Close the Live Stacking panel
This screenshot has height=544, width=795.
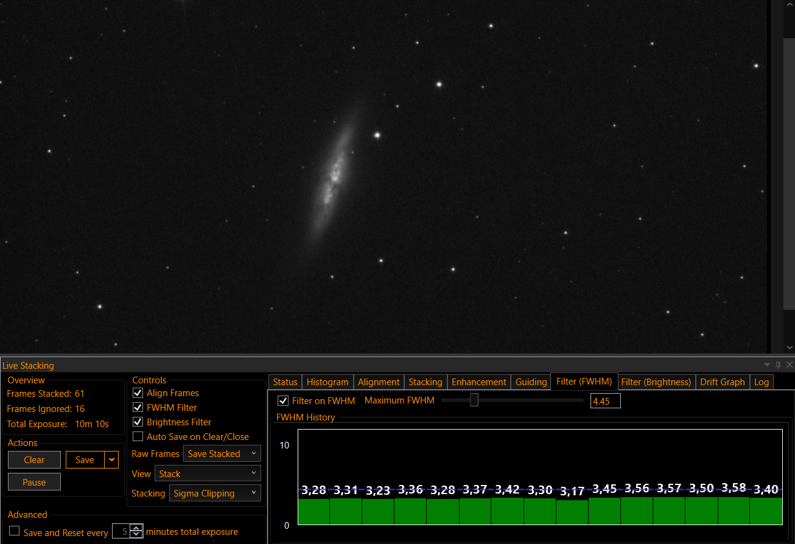point(789,365)
